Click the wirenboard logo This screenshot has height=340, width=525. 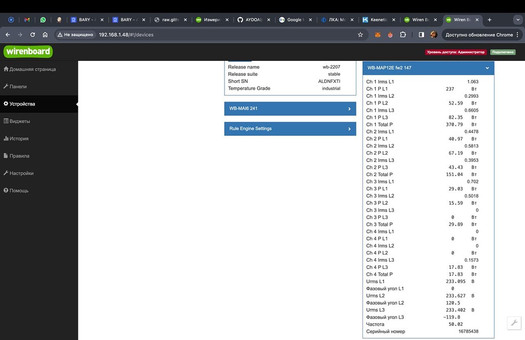coord(28,51)
